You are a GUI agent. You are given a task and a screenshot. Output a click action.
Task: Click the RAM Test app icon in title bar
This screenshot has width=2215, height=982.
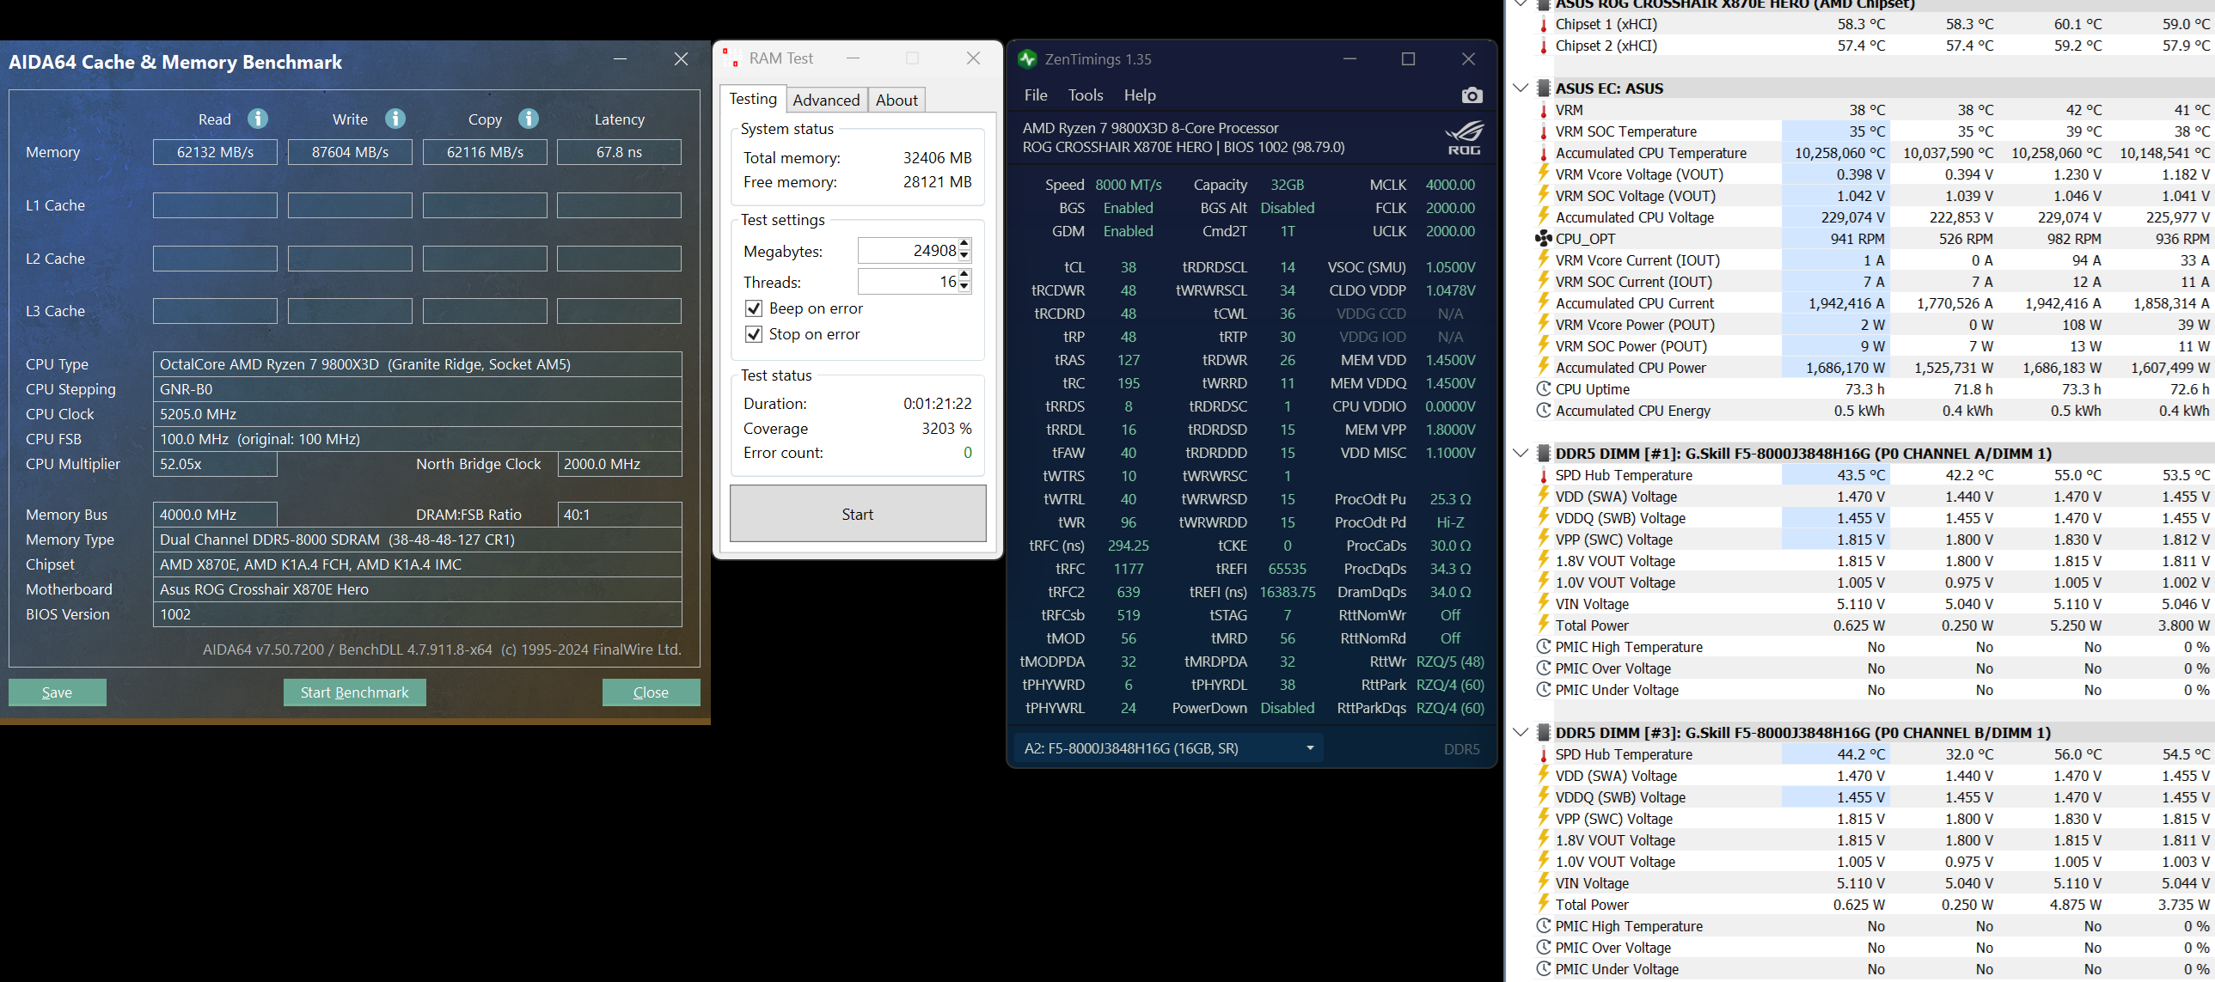(x=731, y=58)
